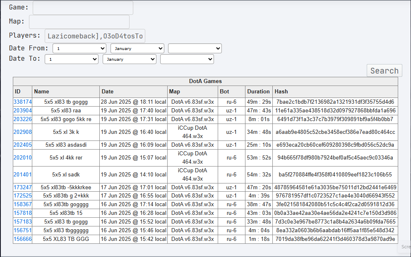Click the Hash column header
This screenshot has height=257, width=411.
[x=281, y=92]
